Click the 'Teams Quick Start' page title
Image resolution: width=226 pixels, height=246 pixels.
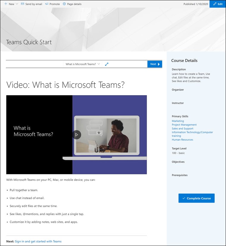coord(29,42)
